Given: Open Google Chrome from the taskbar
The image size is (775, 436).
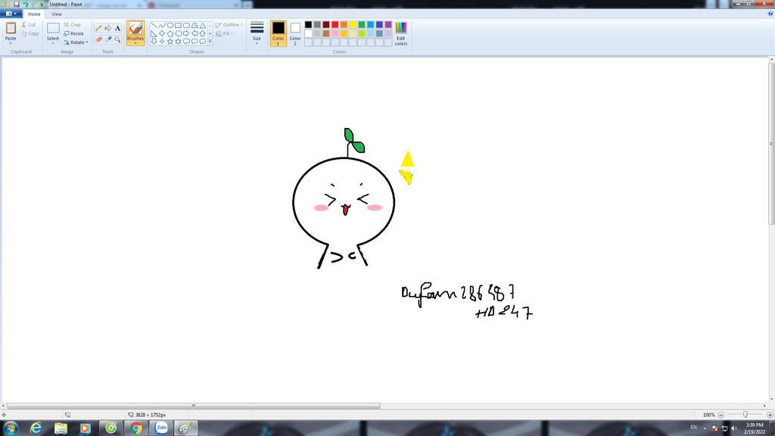Looking at the screenshot, I should pyautogui.click(x=136, y=428).
